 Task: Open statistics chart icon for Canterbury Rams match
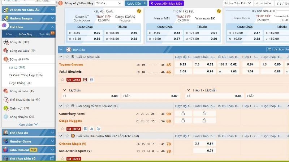92,129
